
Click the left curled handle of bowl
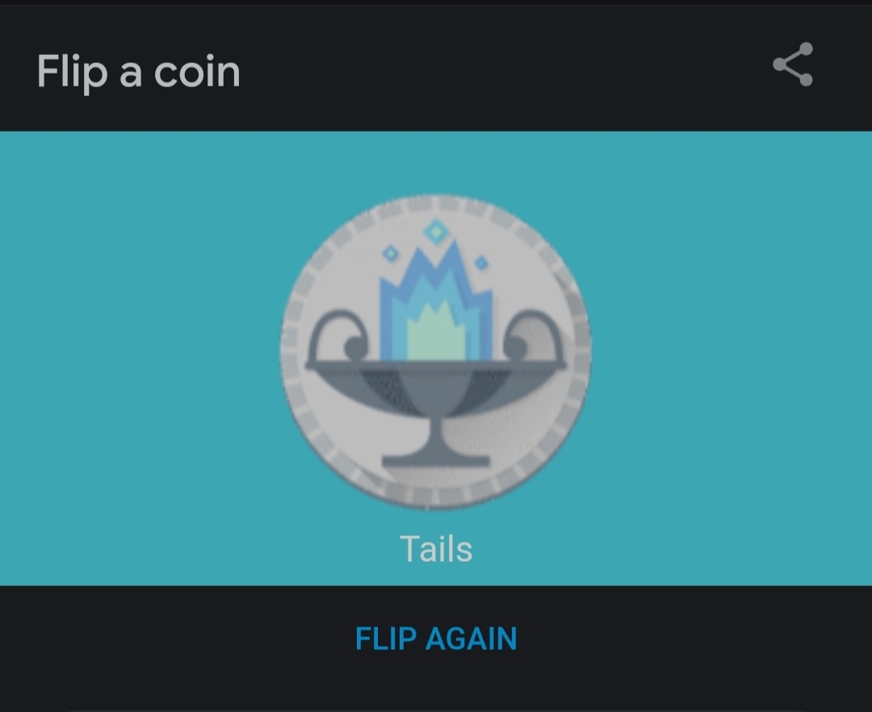pyautogui.click(x=337, y=335)
